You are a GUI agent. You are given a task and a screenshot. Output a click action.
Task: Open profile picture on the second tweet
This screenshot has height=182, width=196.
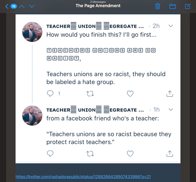[x=32, y=115]
